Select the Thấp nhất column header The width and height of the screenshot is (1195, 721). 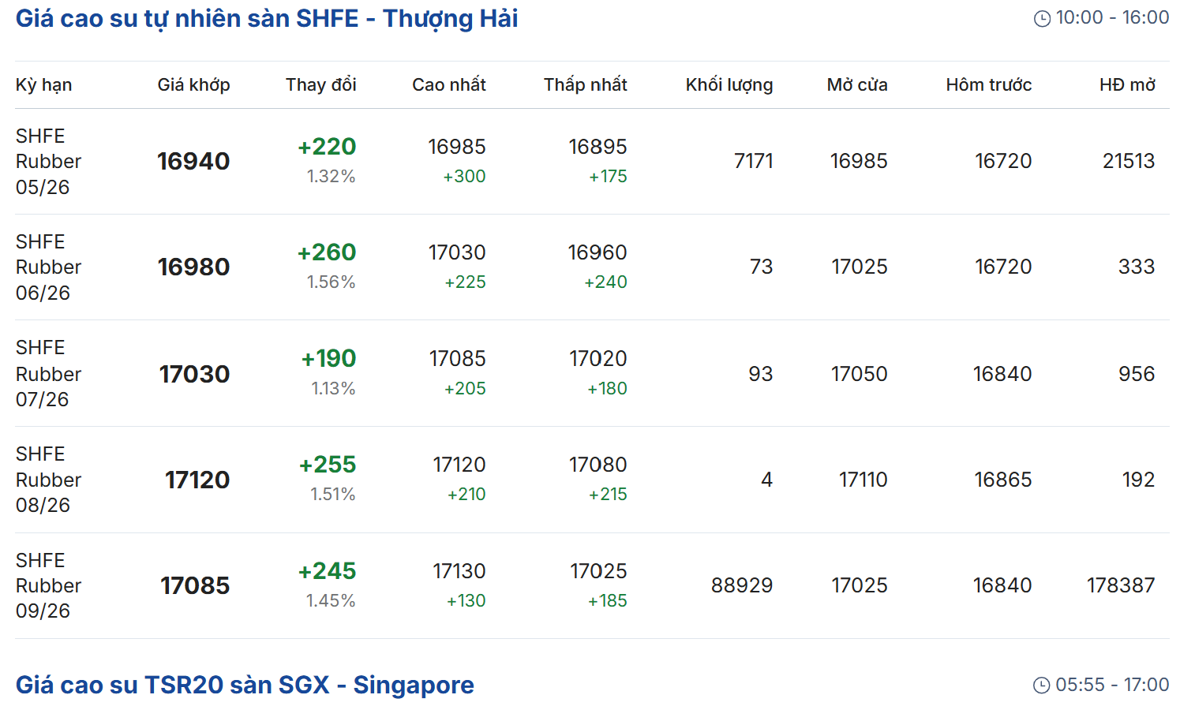click(585, 85)
